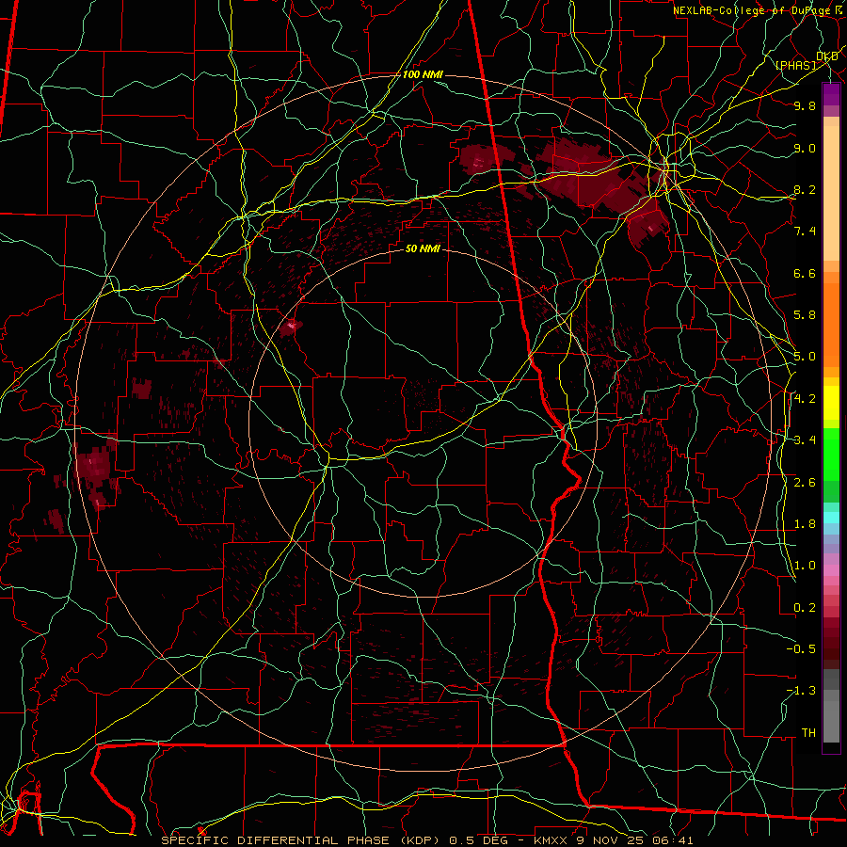
Task: Click the [PHAS] label above the color bar
Action: (795, 65)
